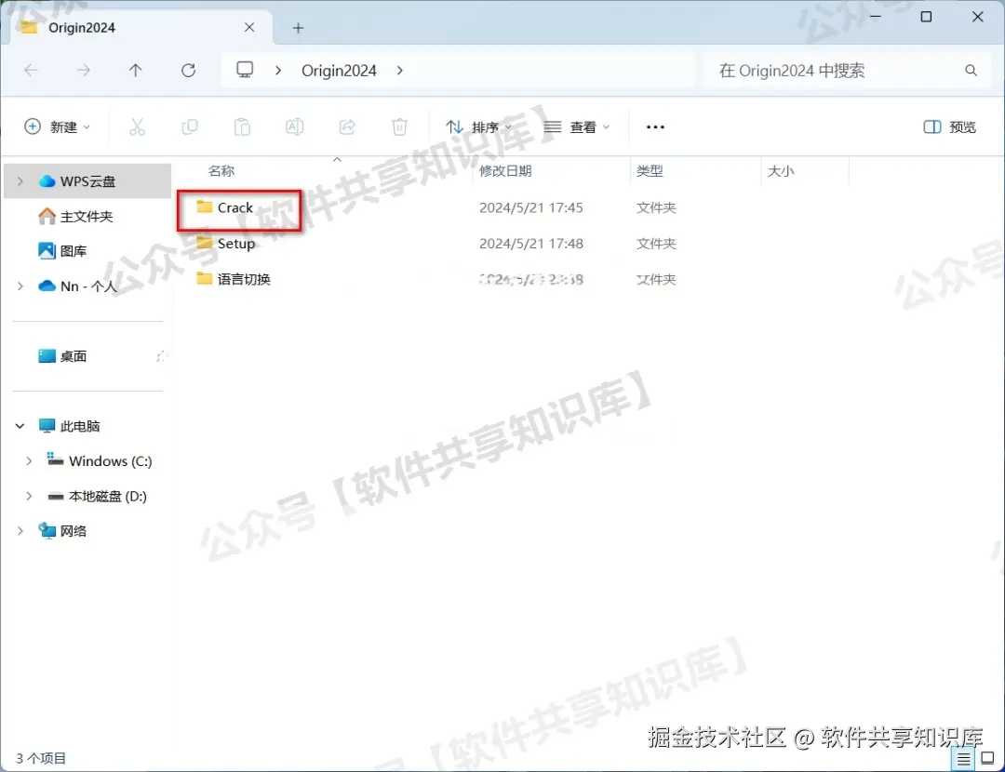
Task: Open the 新建 new item dropdown
Action: click(x=57, y=126)
